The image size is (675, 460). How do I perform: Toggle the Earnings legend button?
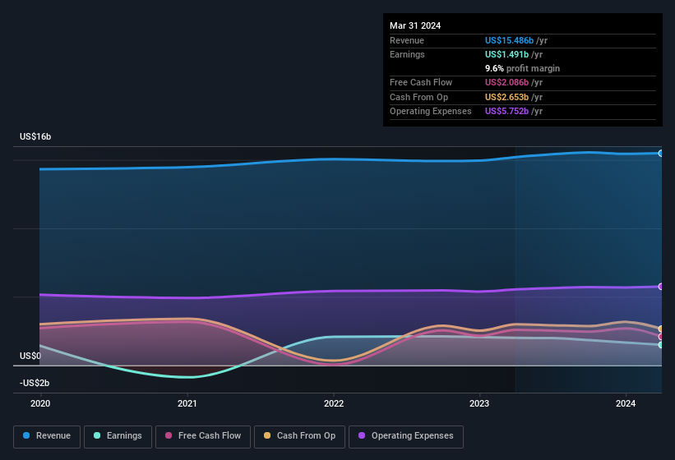[118, 437]
